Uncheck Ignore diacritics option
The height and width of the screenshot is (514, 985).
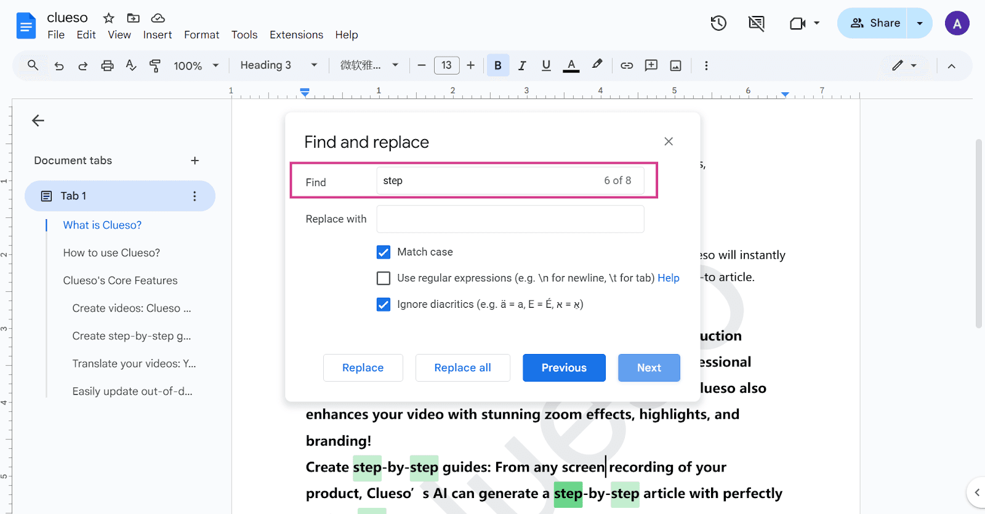pos(384,304)
